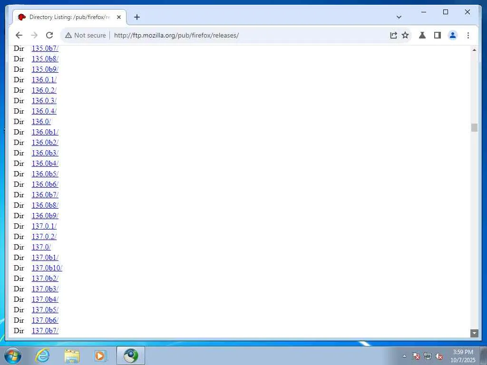Open the Chrome three-dot menu

click(x=468, y=35)
